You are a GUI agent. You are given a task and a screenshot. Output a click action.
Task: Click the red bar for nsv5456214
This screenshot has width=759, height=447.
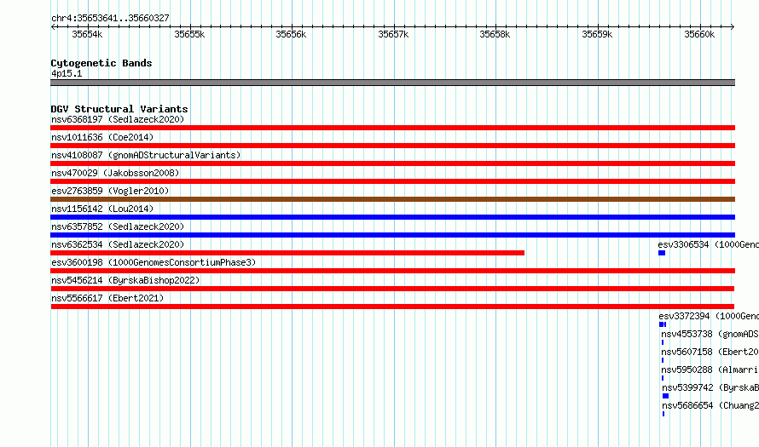click(392, 289)
